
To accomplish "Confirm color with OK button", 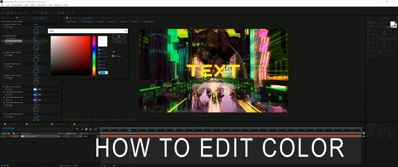I will [119, 37].
